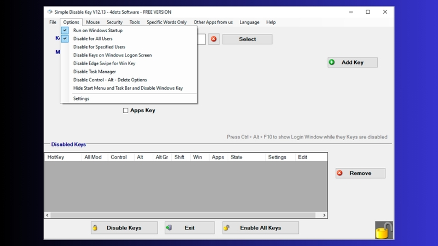438x246 pixels.
Task: Click the horizontal scrollbar thumb
Action: (183, 215)
